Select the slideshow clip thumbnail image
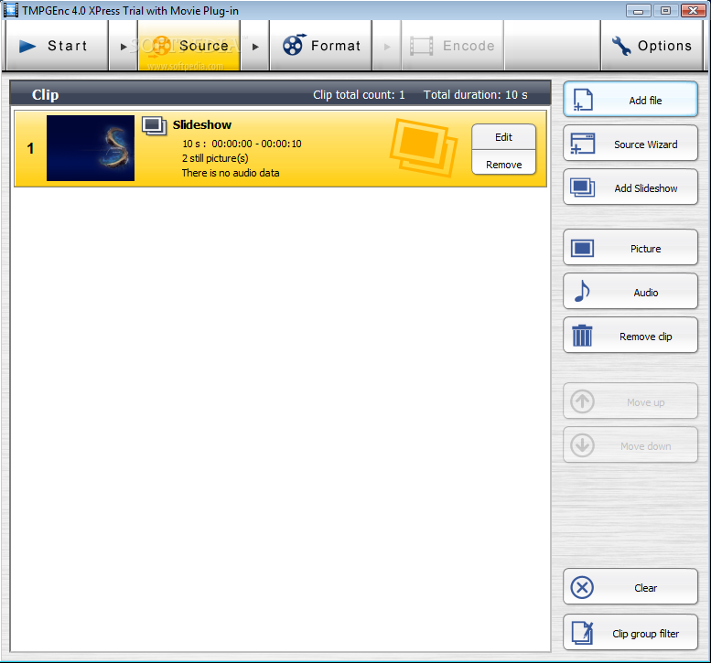This screenshot has width=711, height=663. click(91, 148)
